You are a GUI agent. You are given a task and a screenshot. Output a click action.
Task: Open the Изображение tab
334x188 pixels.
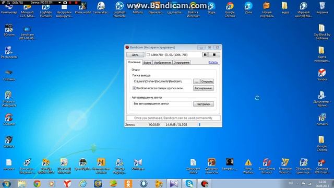pyautogui.click(x=162, y=63)
